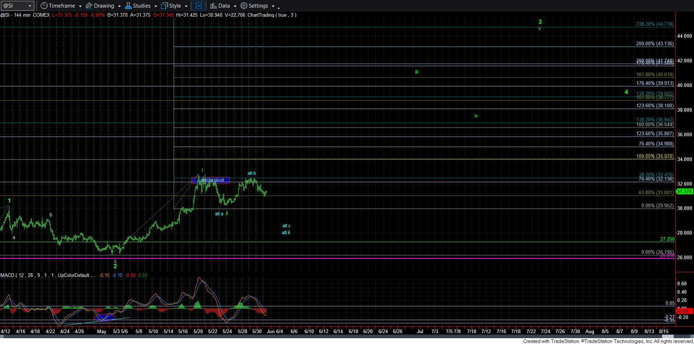Select the 238.20% (44.718) Fibonacci label

655,24
